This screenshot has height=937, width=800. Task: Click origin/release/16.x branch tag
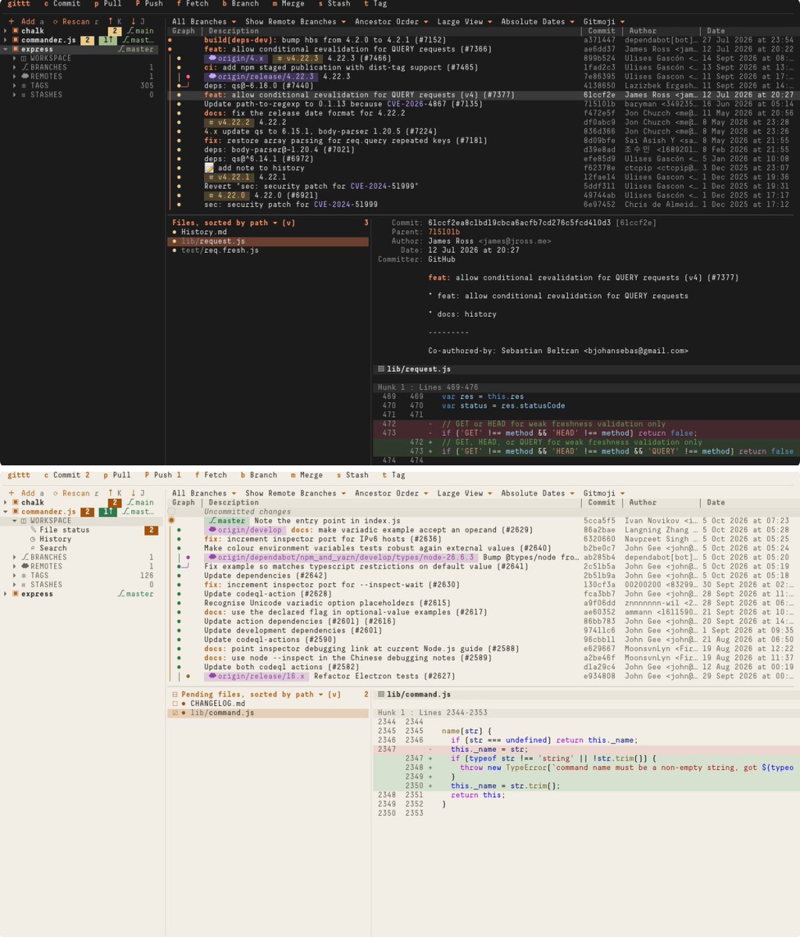pos(256,676)
